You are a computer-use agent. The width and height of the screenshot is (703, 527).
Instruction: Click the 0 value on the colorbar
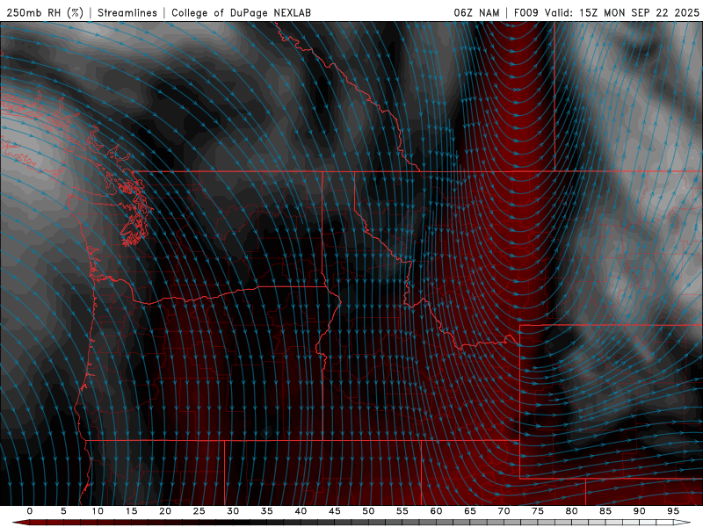(x=30, y=511)
